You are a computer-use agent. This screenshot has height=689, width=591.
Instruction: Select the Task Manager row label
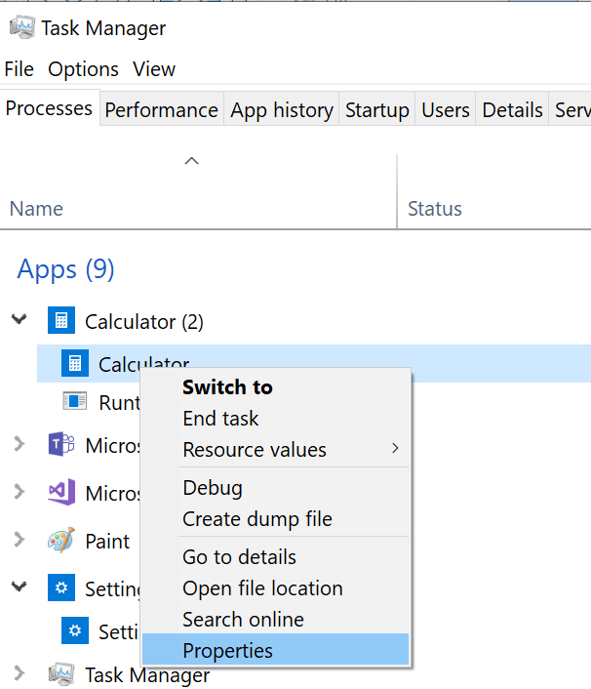tap(147, 675)
